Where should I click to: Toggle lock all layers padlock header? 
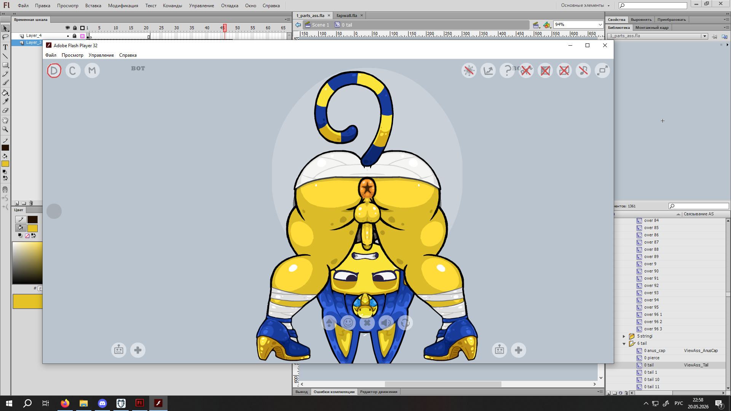tap(75, 28)
